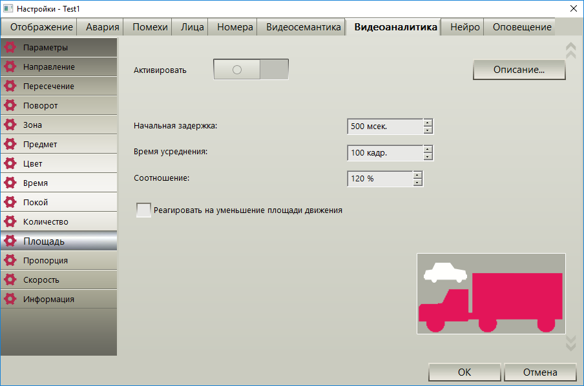
Task: Click the Соотношение: label
Action: pyautogui.click(x=162, y=178)
